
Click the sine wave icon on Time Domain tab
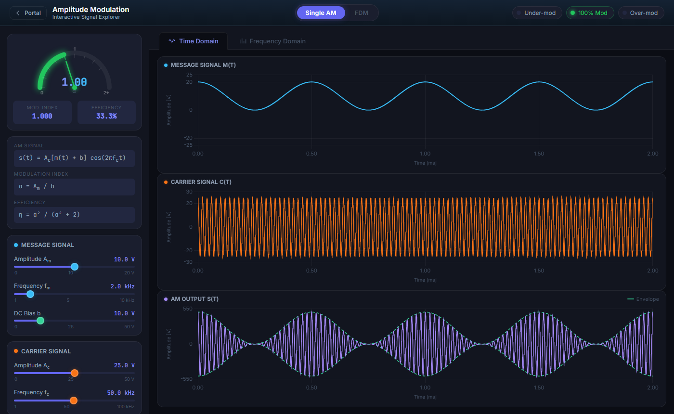point(172,41)
